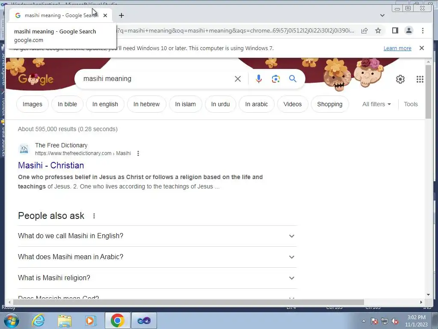Click the Action Center flag icon

pyautogui.click(x=374, y=321)
